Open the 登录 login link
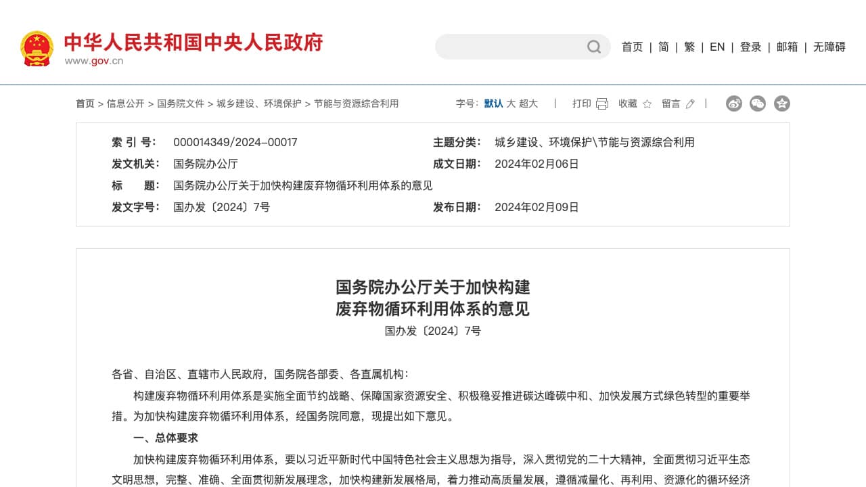866x487 pixels. click(750, 47)
